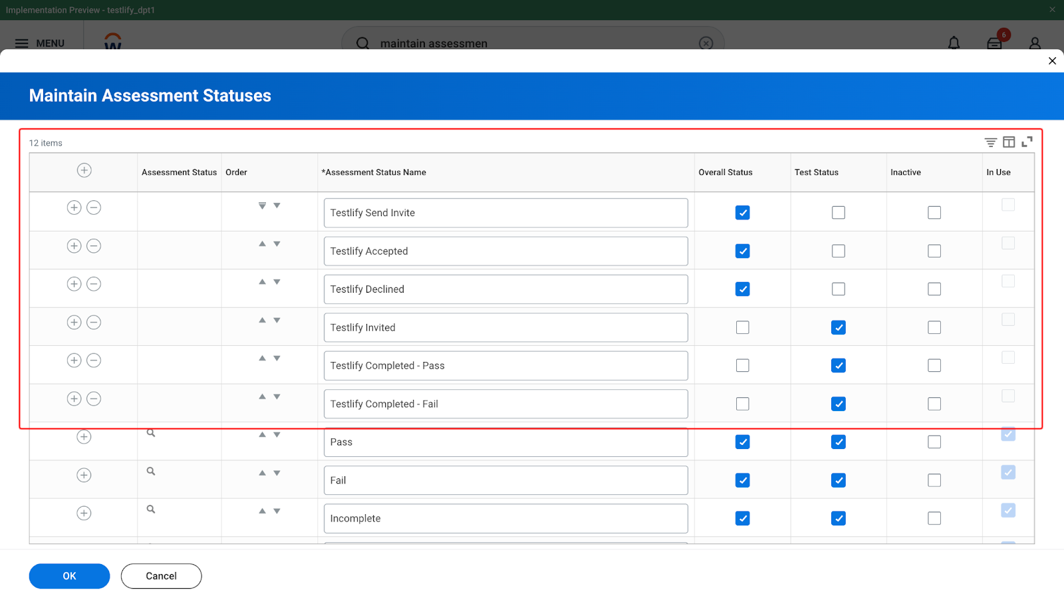This screenshot has height=602, width=1064.
Task: Move Testlify Completed - Fail down
Action: pos(277,397)
